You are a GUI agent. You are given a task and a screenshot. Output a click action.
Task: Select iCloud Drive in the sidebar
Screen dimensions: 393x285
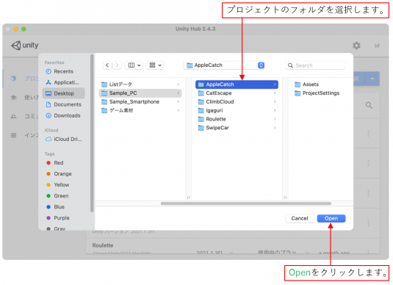[64, 139]
